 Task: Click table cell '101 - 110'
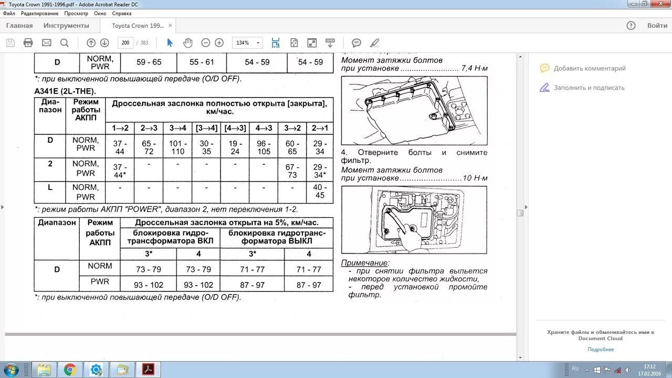[177, 148]
